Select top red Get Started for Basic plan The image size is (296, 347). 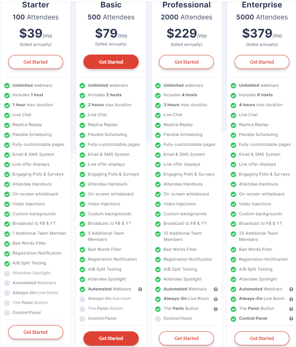click(x=111, y=62)
